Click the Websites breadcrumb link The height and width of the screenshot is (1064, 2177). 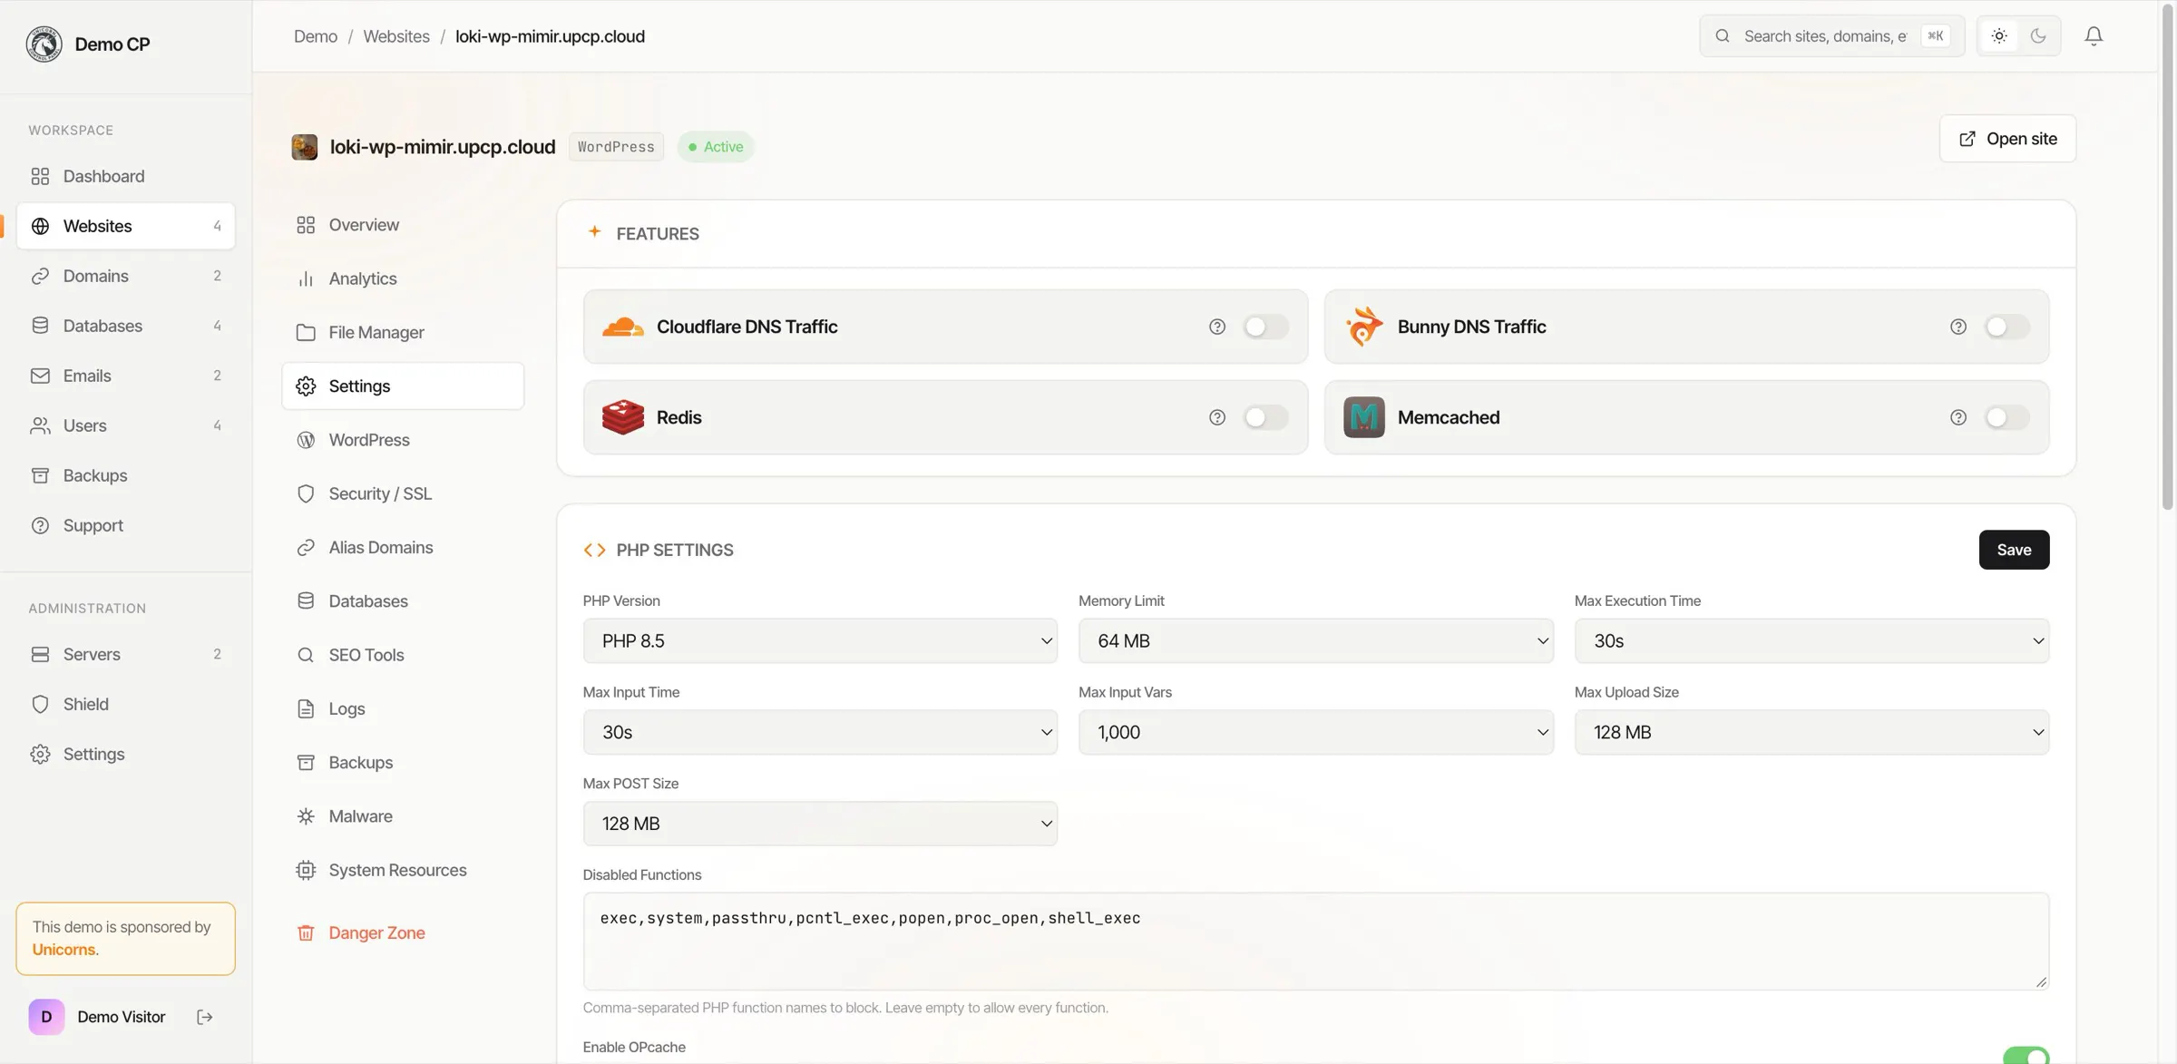pos(396,36)
